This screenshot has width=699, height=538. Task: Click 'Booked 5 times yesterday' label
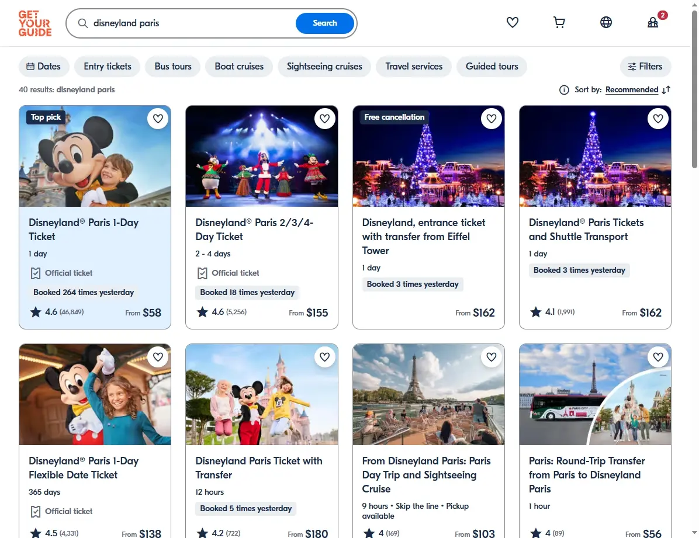[245, 509]
